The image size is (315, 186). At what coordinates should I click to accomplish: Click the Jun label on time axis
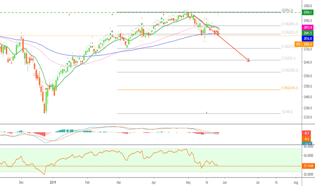[x=225, y=182]
